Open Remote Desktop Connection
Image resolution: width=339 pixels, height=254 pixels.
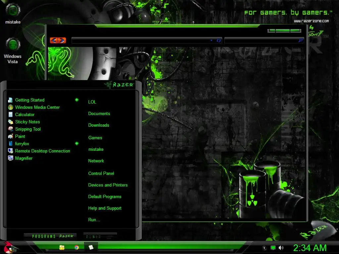(x=43, y=151)
